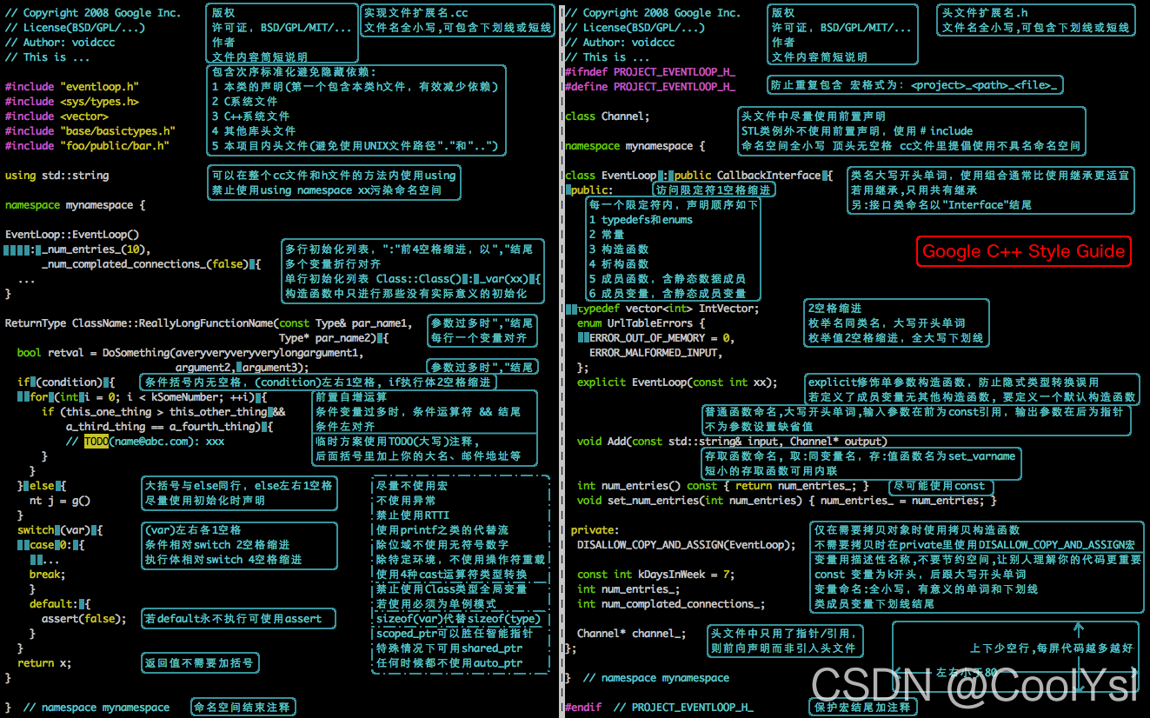The image size is (1150, 718).
Task: Click the '返回值不需要加括号' note
Action: (200, 663)
